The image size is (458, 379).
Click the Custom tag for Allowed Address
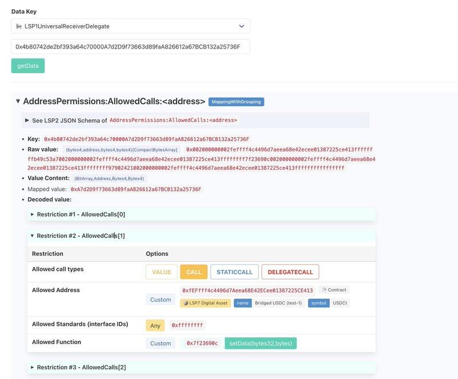(x=160, y=300)
